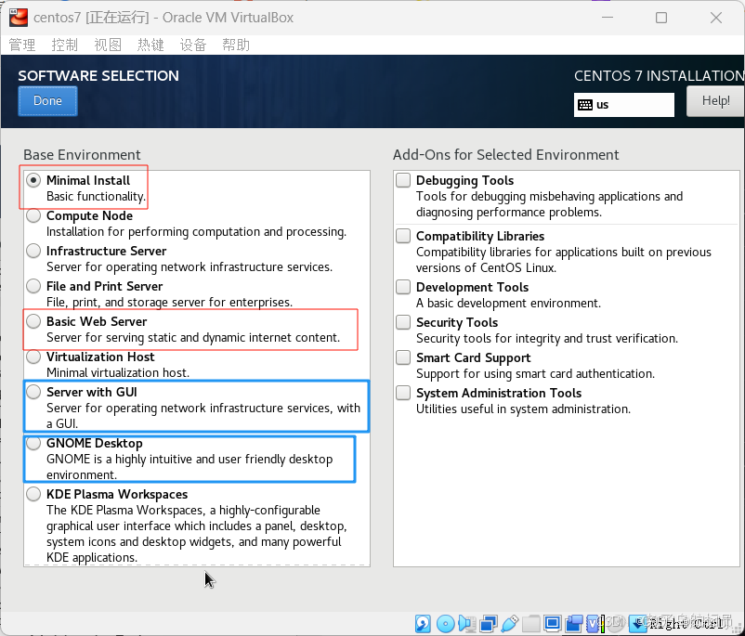Open the 帮助 menu

point(236,45)
